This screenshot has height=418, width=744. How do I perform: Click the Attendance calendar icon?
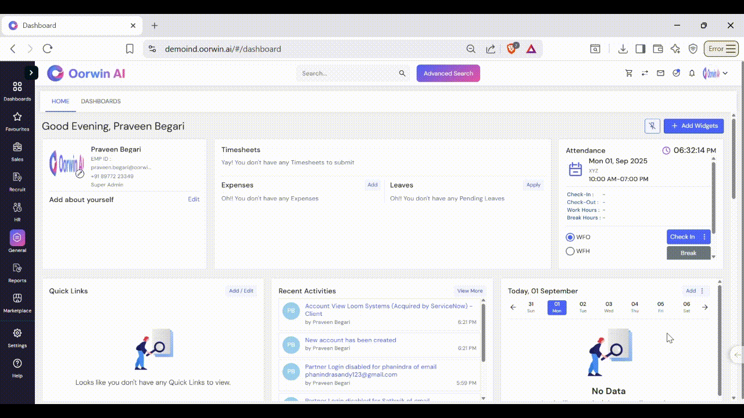[x=575, y=170]
